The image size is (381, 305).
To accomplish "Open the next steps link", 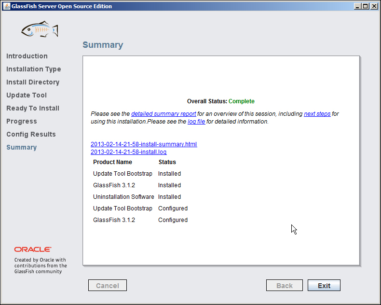I will click(x=317, y=114).
